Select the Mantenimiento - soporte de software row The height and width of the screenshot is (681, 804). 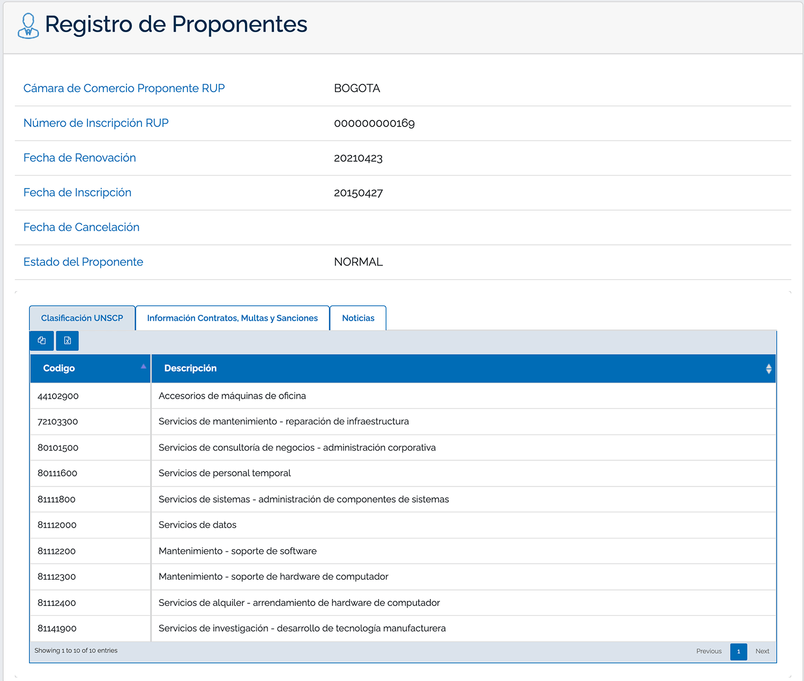coord(237,551)
